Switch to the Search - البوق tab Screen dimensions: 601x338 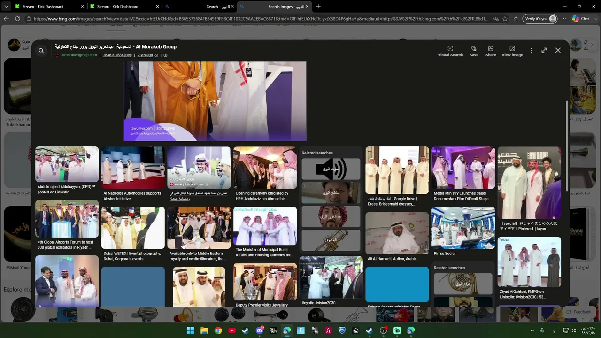point(199,7)
